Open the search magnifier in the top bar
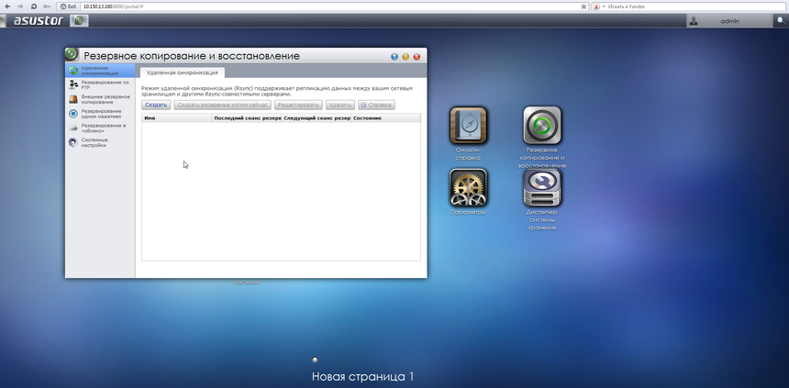 click(x=781, y=20)
